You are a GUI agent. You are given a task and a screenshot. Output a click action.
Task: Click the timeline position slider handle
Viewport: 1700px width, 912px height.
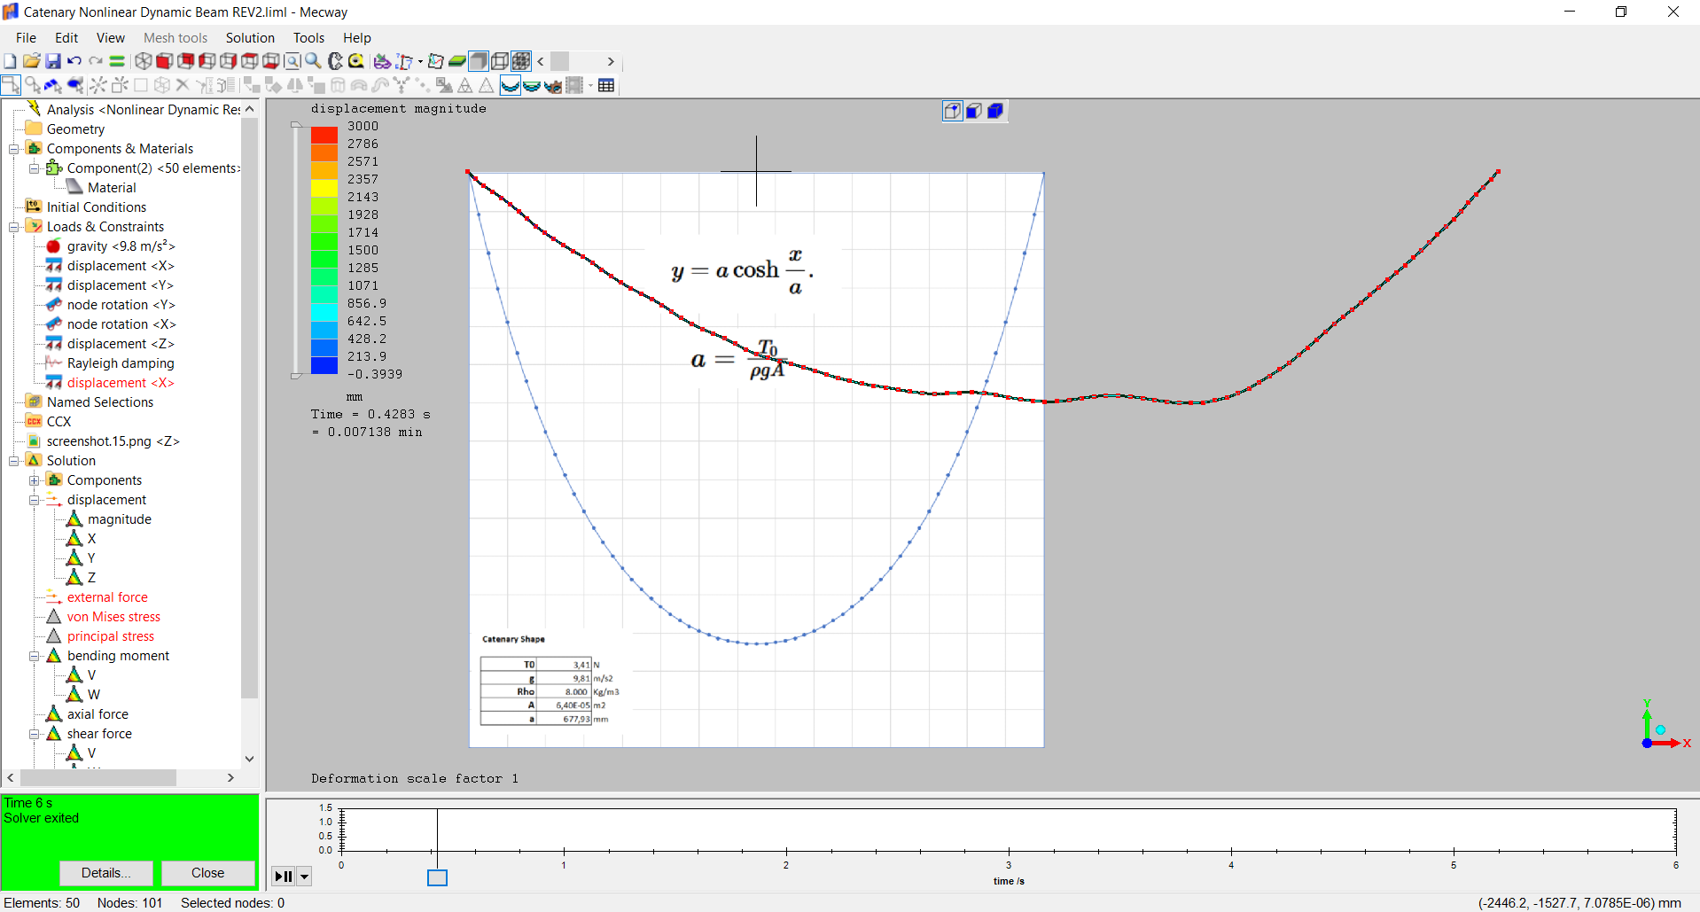point(437,877)
